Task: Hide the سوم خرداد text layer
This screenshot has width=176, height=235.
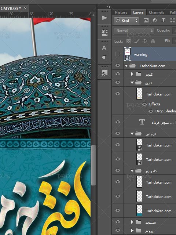Action: (x=118, y=122)
